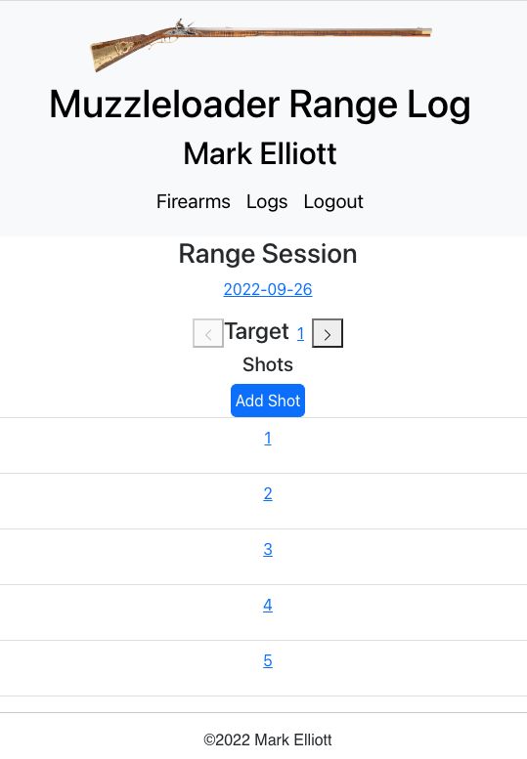Image resolution: width=527 pixels, height=759 pixels.
Task: Click the Shots section heading
Action: point(268,364)
